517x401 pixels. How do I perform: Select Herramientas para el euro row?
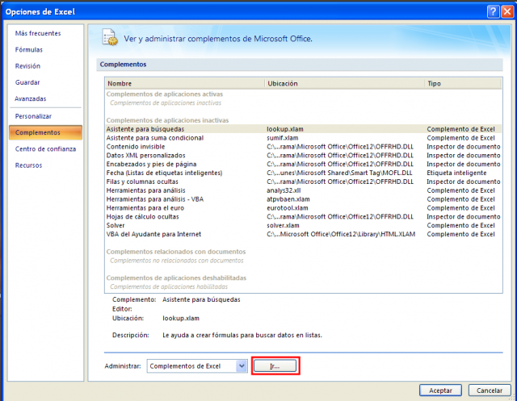pos(304,208)
